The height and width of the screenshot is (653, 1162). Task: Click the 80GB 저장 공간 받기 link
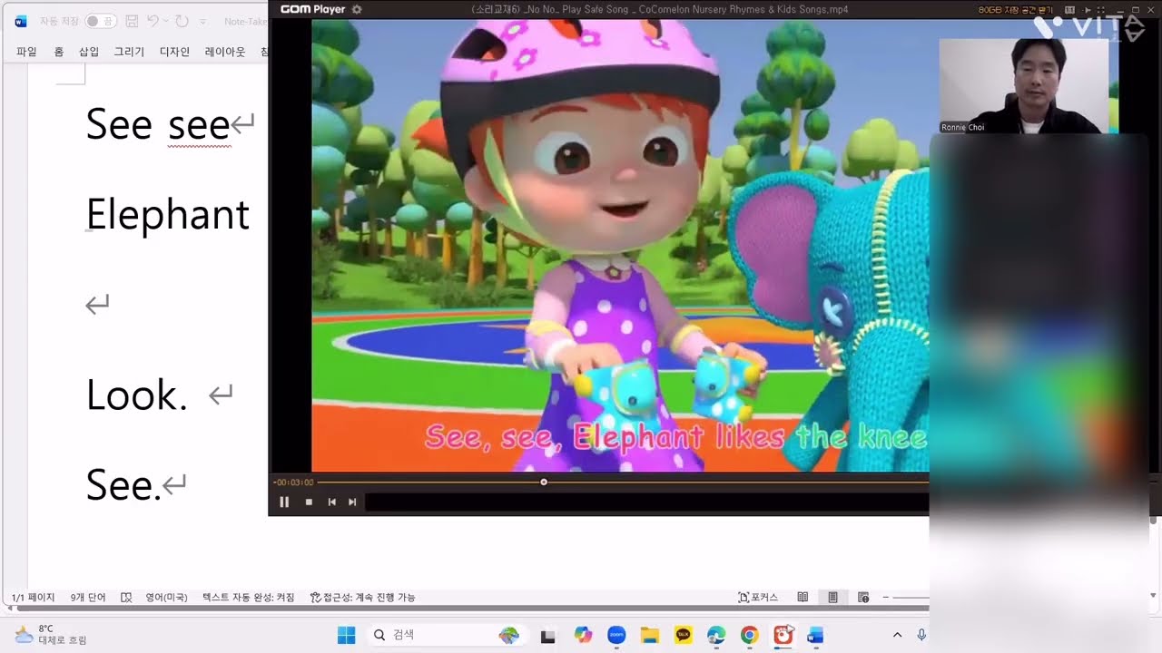coord(1016,9)
